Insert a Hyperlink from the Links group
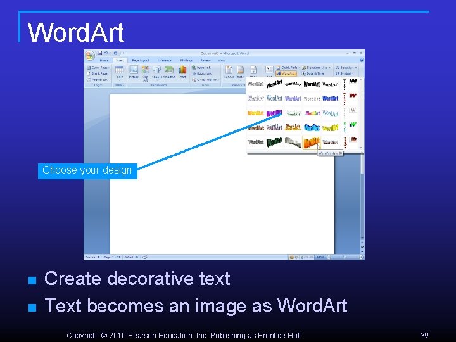Viewport: 456px width, 342px height. pyautogui.click(x=201, y=68)
